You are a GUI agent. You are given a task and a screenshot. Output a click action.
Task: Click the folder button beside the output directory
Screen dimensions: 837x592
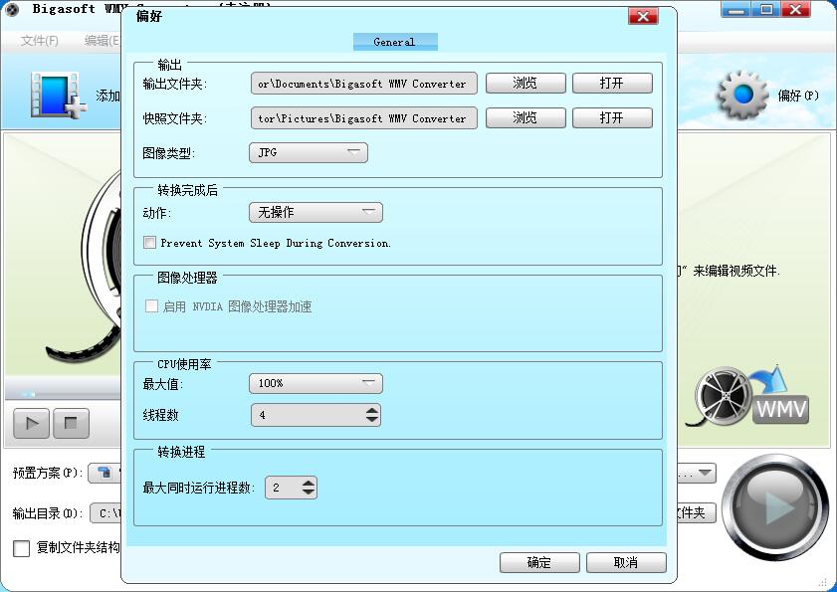point(696,513)
